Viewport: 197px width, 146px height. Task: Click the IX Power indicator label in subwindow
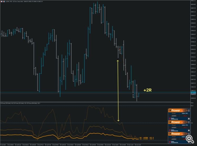tap(20, 103)
